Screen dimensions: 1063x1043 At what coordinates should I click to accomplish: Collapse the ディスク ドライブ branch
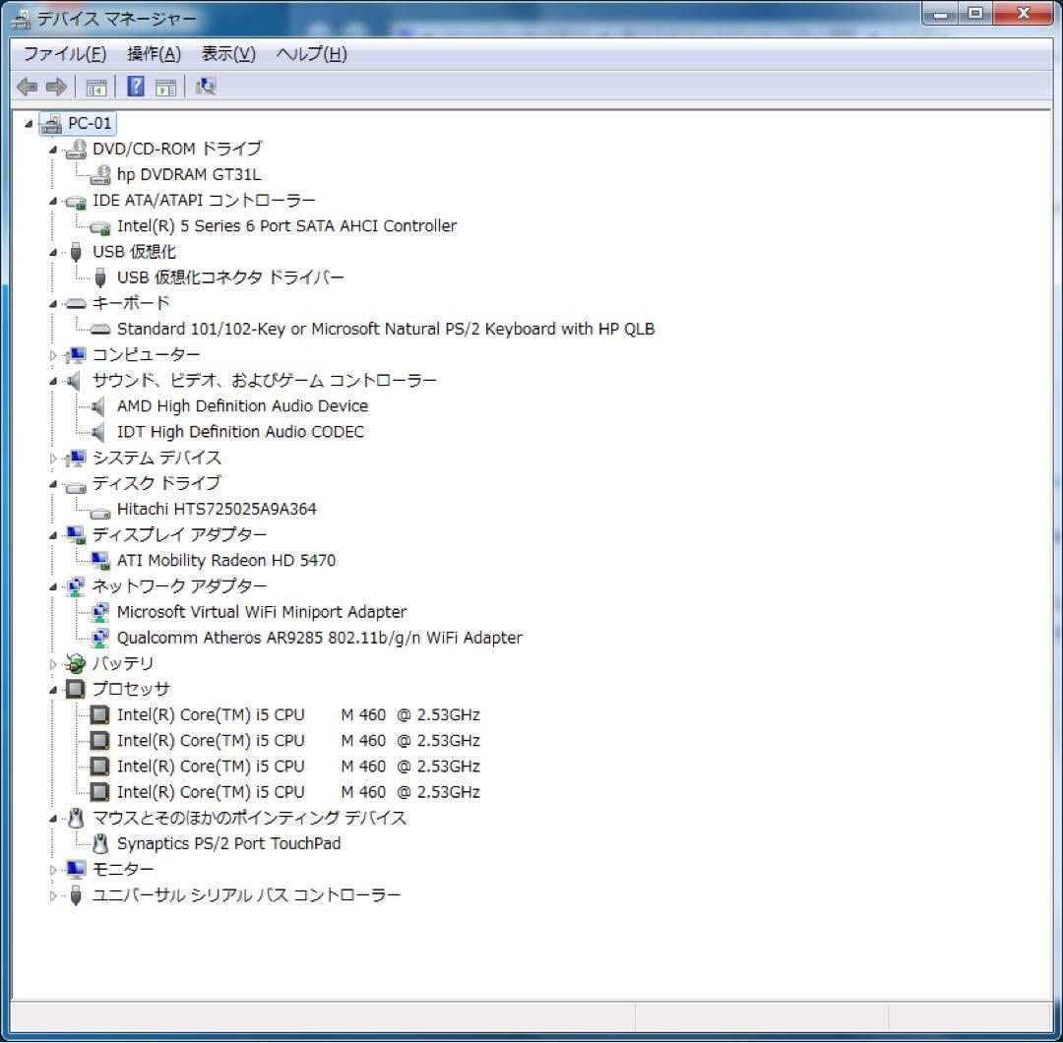pyautogui.click(x=53, y=484)
